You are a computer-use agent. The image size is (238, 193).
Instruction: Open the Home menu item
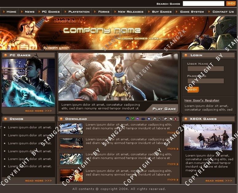tap(11, 12)
